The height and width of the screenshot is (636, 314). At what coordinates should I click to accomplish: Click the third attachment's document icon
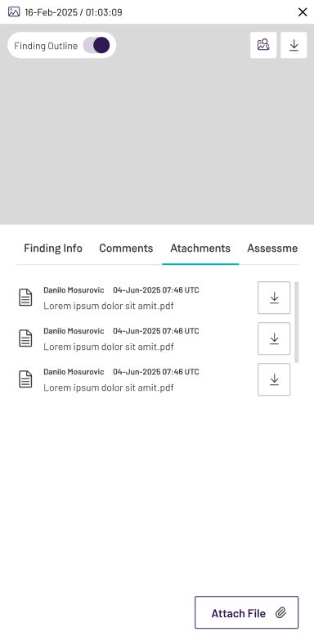(x=25, y=379)
